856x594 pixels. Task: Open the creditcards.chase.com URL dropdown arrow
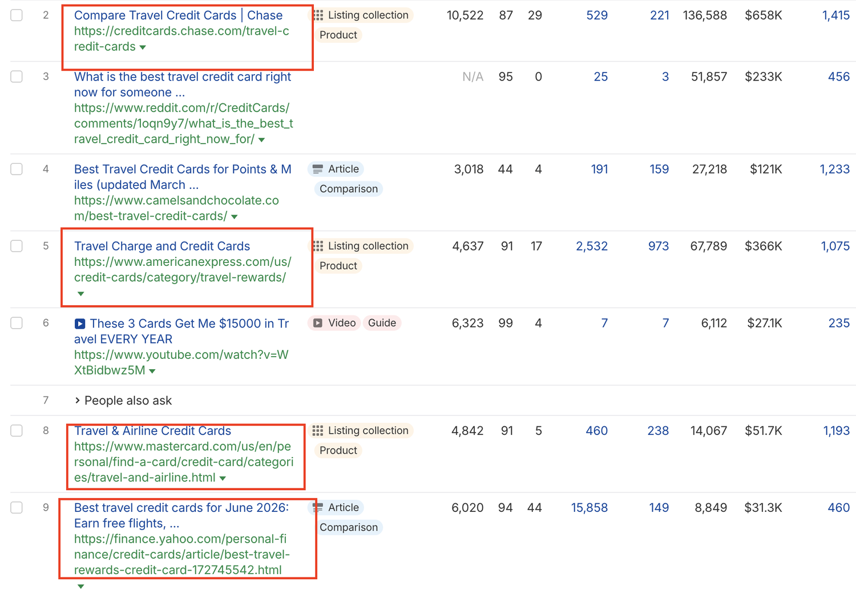[x=143, y=47]
